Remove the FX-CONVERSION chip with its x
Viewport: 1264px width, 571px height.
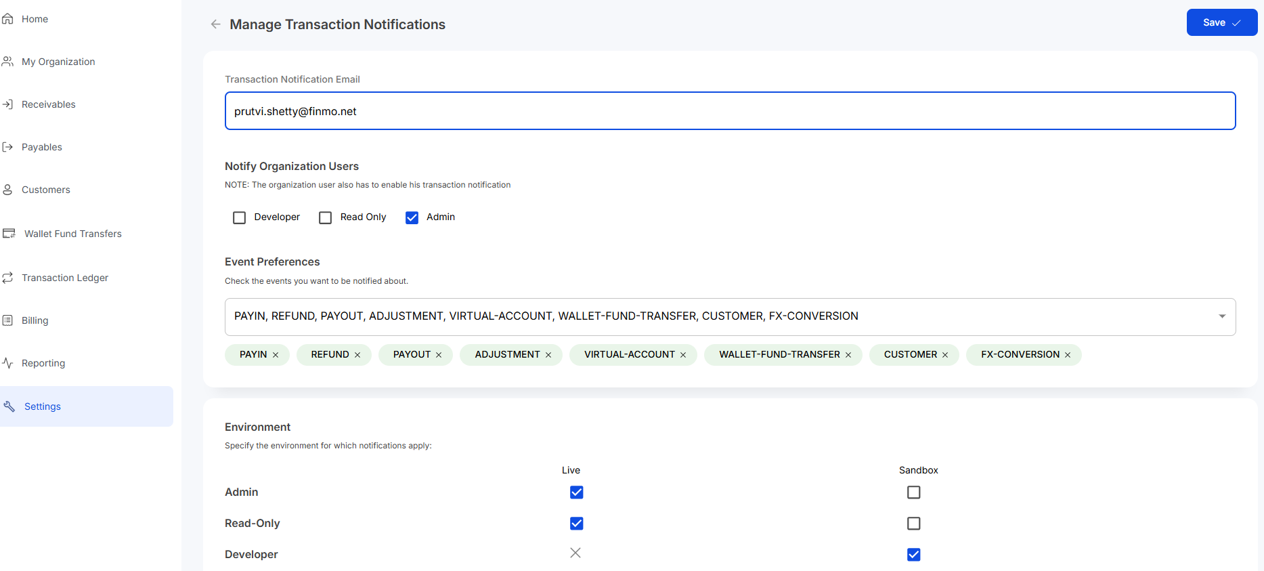[x=1068, y=355]
